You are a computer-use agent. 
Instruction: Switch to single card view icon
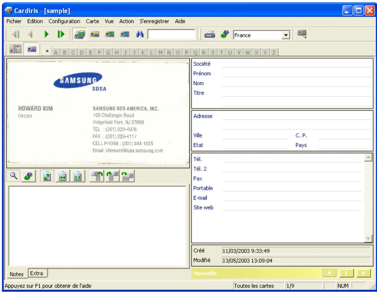tap(31, 49)
